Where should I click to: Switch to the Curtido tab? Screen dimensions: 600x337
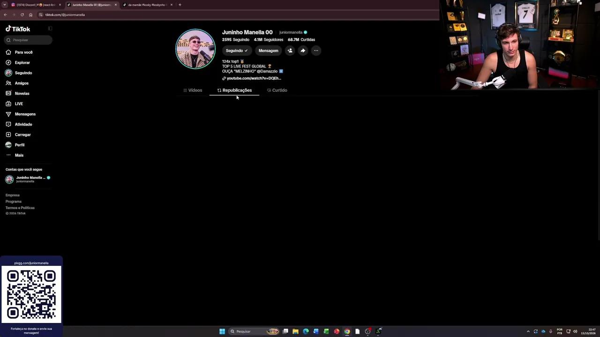(277, 90)
